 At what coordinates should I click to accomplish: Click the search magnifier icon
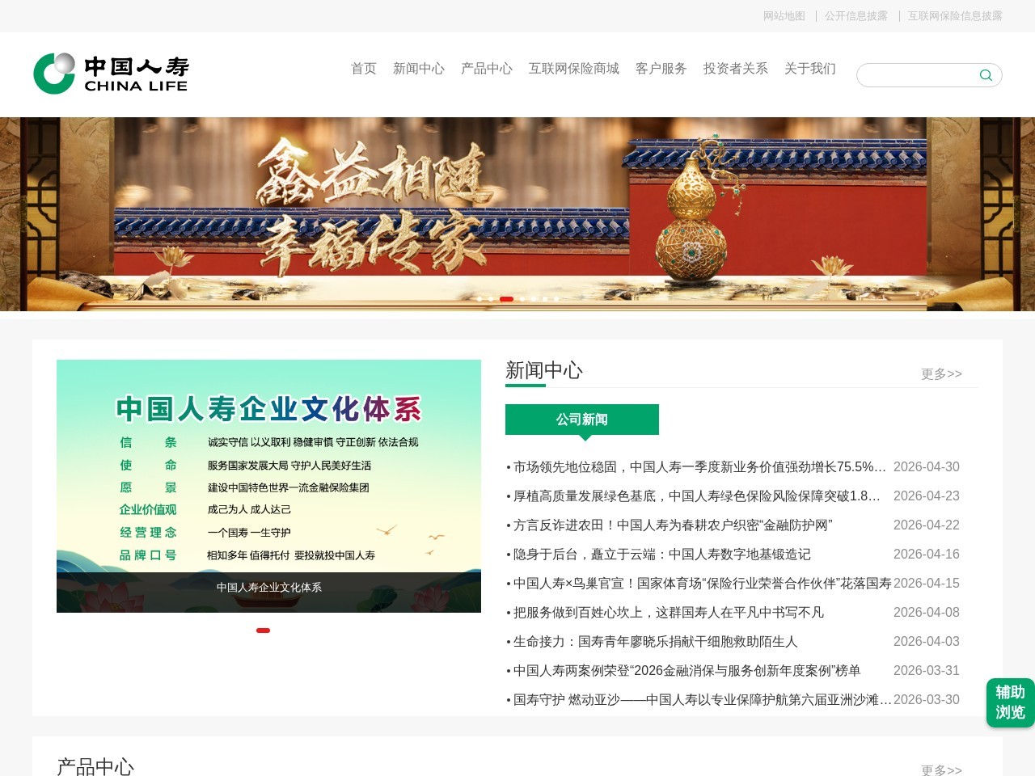(x=986, y=75)
